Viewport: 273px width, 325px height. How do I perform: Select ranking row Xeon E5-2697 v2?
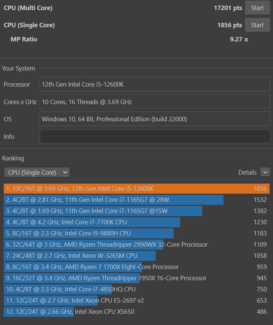[136, 300]
